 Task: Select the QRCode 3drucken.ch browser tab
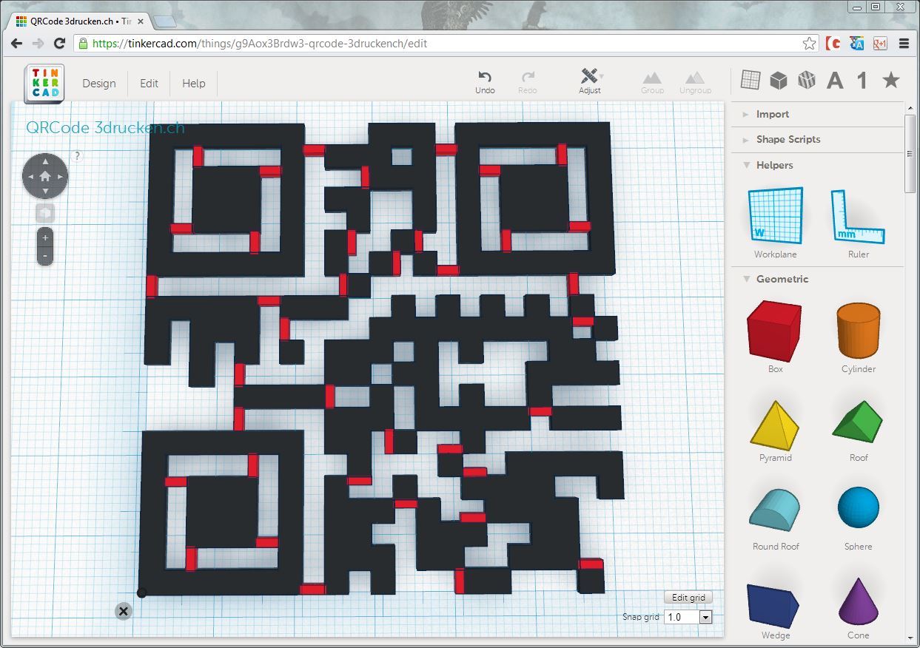[x=80, y=21]
